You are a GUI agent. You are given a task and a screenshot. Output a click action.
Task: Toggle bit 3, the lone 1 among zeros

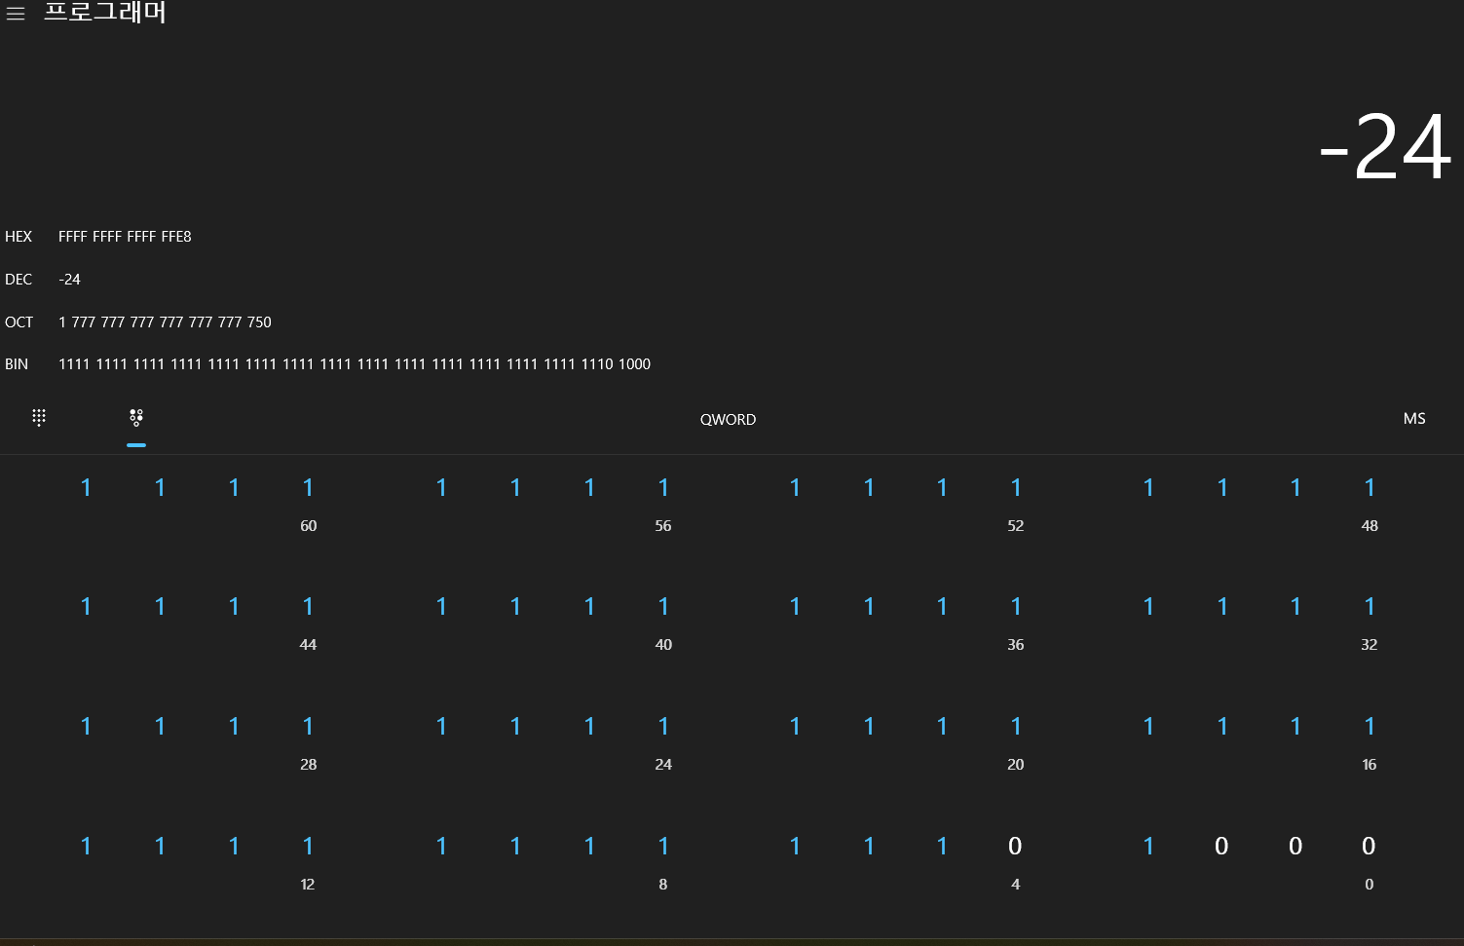(x=1148, y=847)
